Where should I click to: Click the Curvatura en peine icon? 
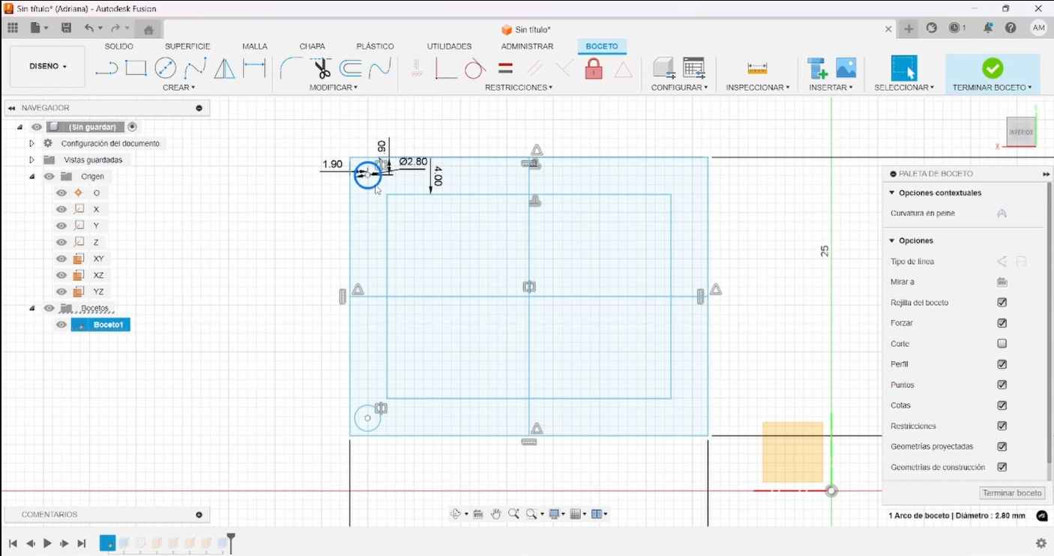[1002, 214]
